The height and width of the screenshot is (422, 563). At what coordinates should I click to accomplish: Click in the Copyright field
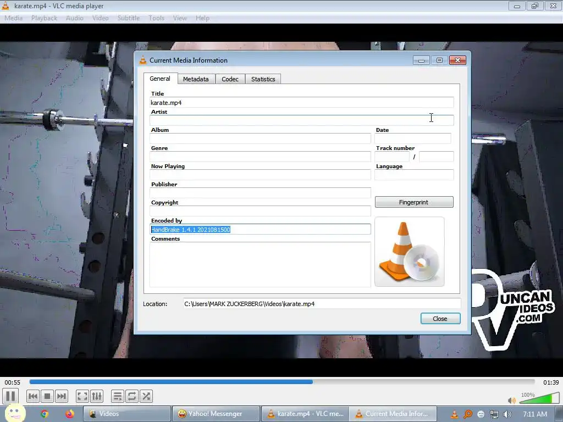point(260,211)
